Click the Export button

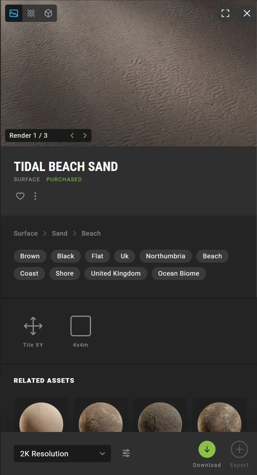point(239,449)
